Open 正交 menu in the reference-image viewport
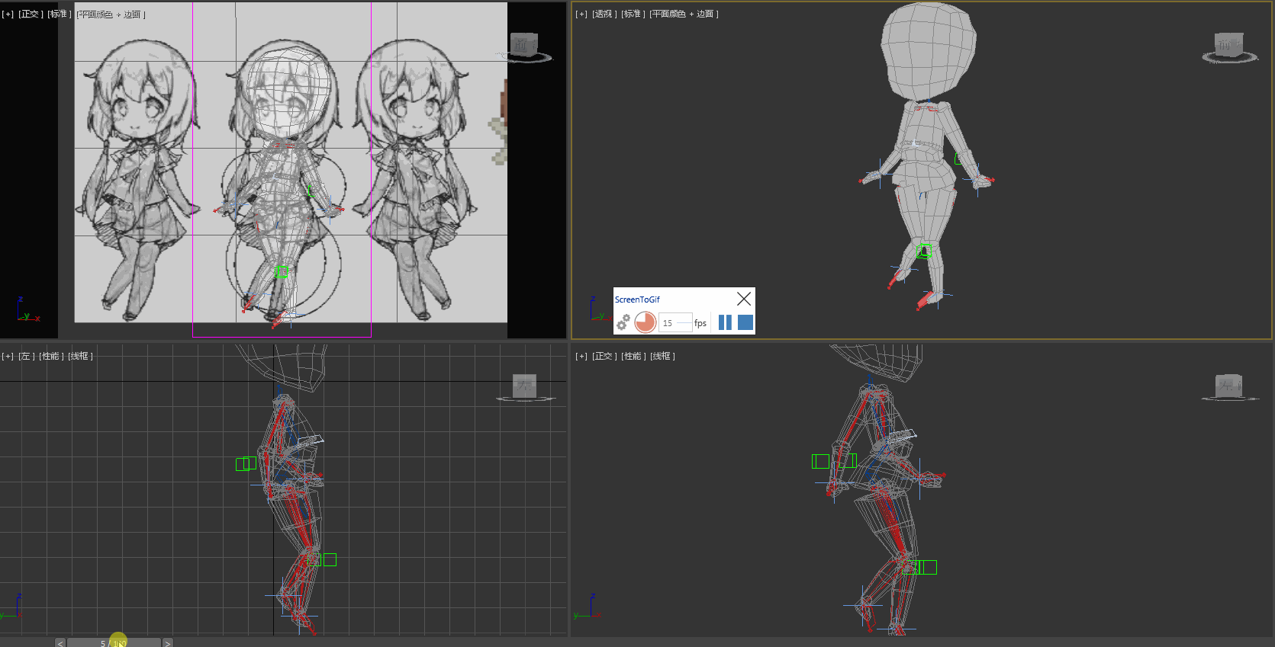The image size is (1275, 647). pos(30,14)
